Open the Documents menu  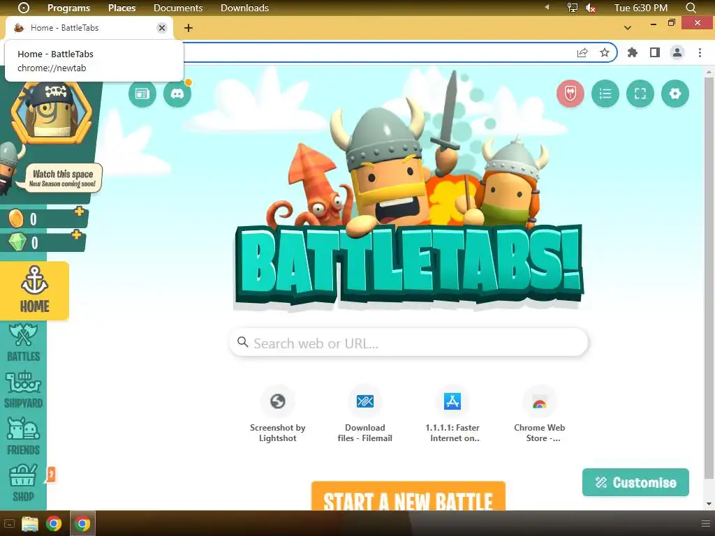178,8
